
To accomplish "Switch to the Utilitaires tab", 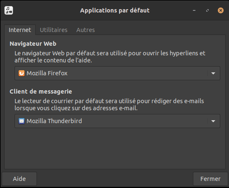I will pyautogui.click(x=54, y=30).
